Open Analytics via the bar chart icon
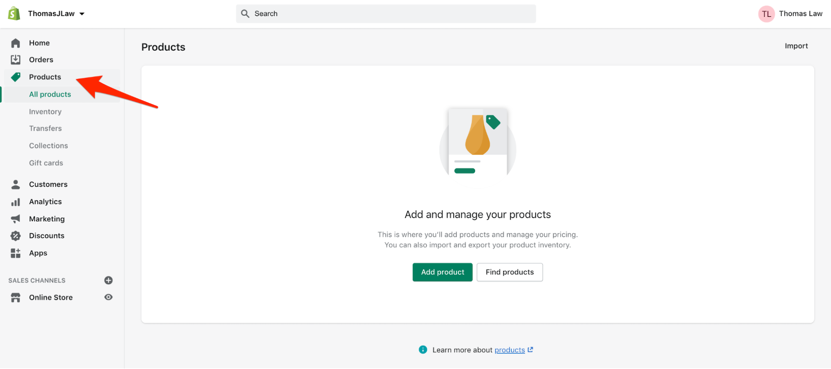Image resolution: width=831 pixels, height=369 pixels. [x=15, y=201]
